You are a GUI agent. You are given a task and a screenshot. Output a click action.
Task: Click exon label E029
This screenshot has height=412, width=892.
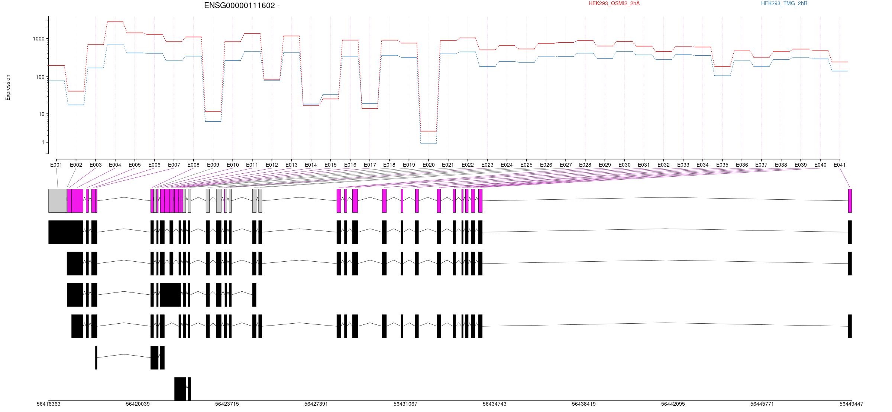point(605,165)
